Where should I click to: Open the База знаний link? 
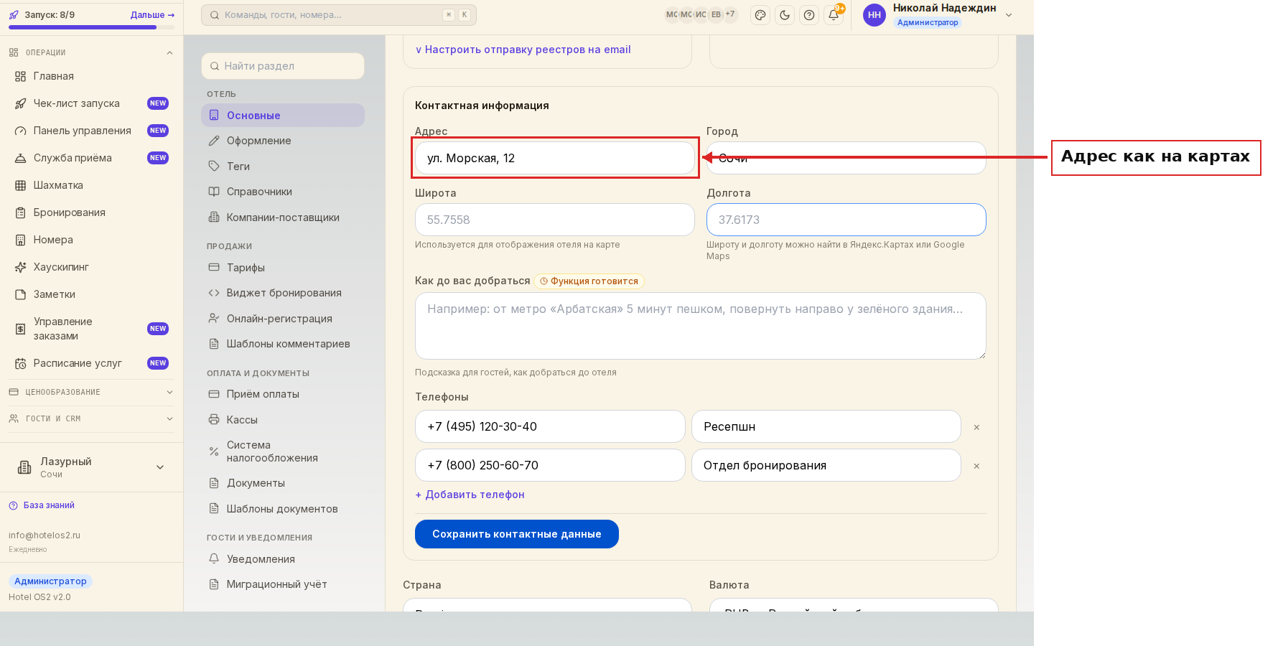(x=42, y=505)
